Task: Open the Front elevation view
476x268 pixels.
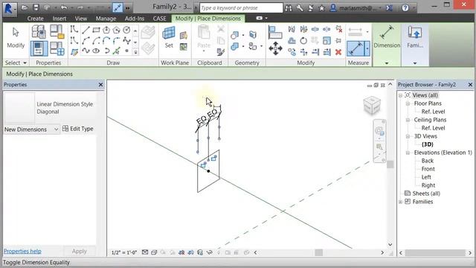Action: 428,169
